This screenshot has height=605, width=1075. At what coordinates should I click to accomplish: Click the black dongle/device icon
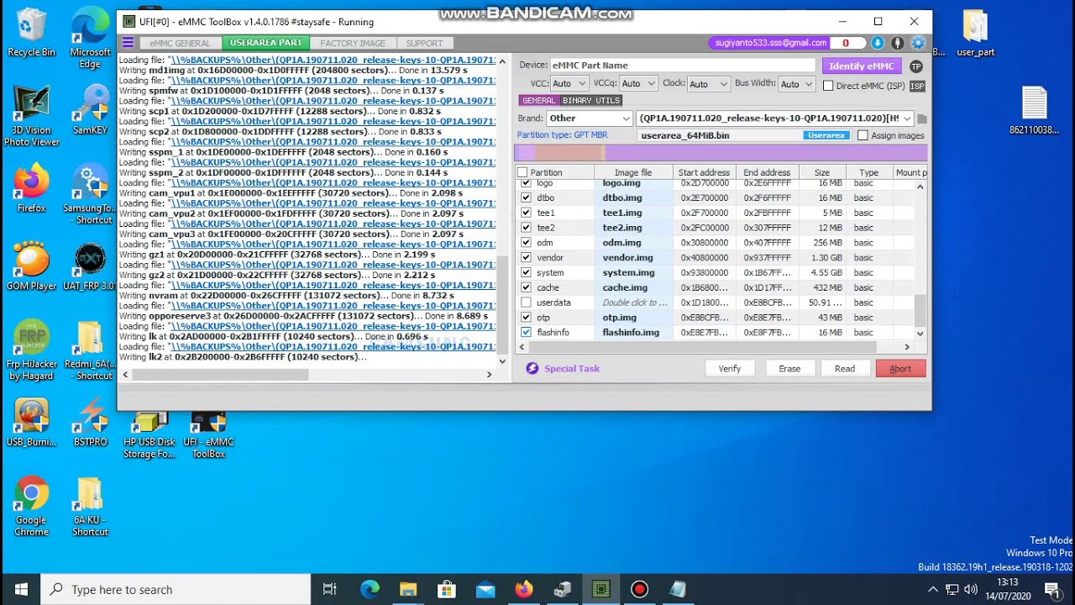898,43
